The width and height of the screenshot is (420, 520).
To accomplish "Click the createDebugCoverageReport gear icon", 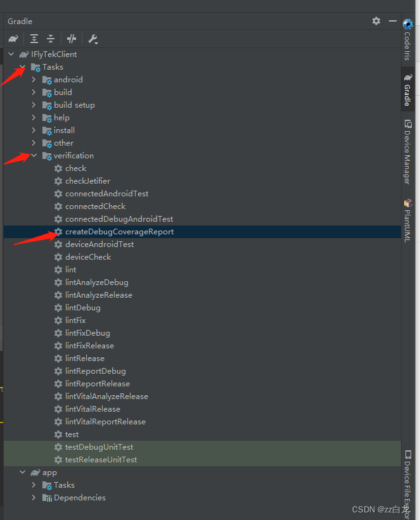I will click(x=58, y=231).
